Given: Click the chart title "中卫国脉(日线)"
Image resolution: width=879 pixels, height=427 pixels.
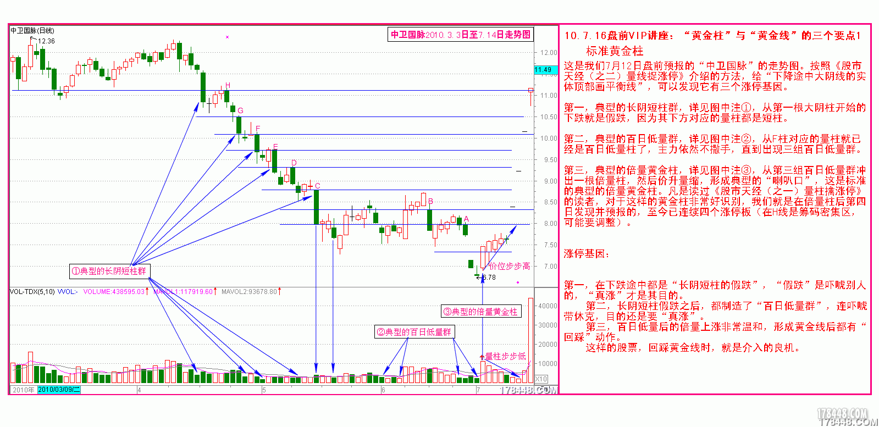Looking at the screenshot, I should click(32, 31).
